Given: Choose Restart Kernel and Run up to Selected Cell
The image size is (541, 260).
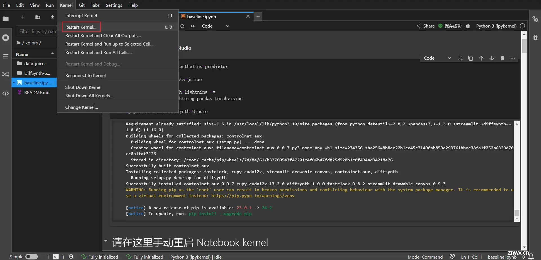Looking at the screenshot, I should point(118,44).
